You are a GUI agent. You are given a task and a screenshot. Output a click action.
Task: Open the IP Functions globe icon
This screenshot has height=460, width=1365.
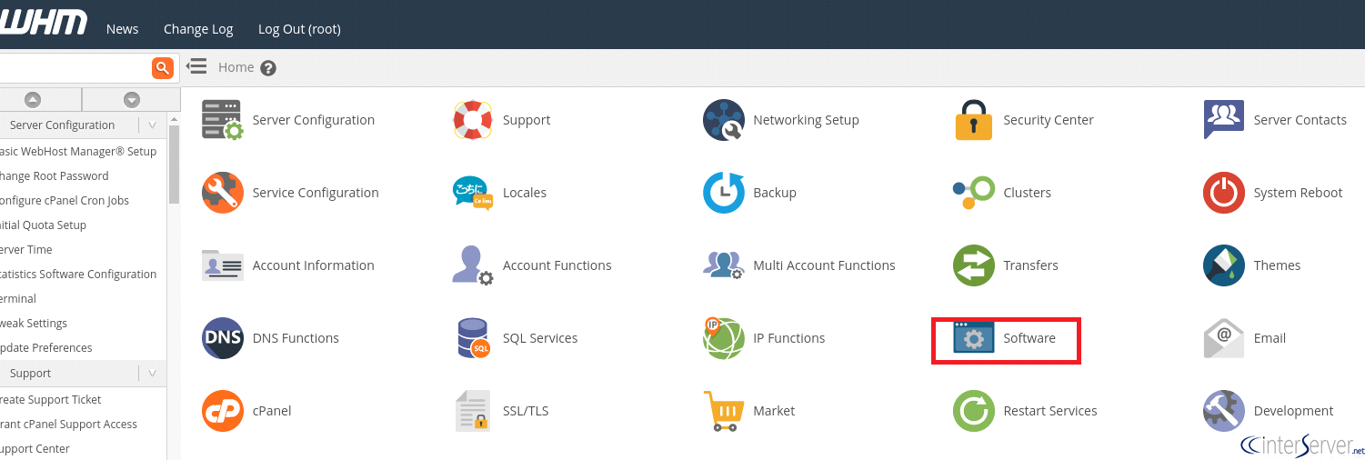coord(724,338)
